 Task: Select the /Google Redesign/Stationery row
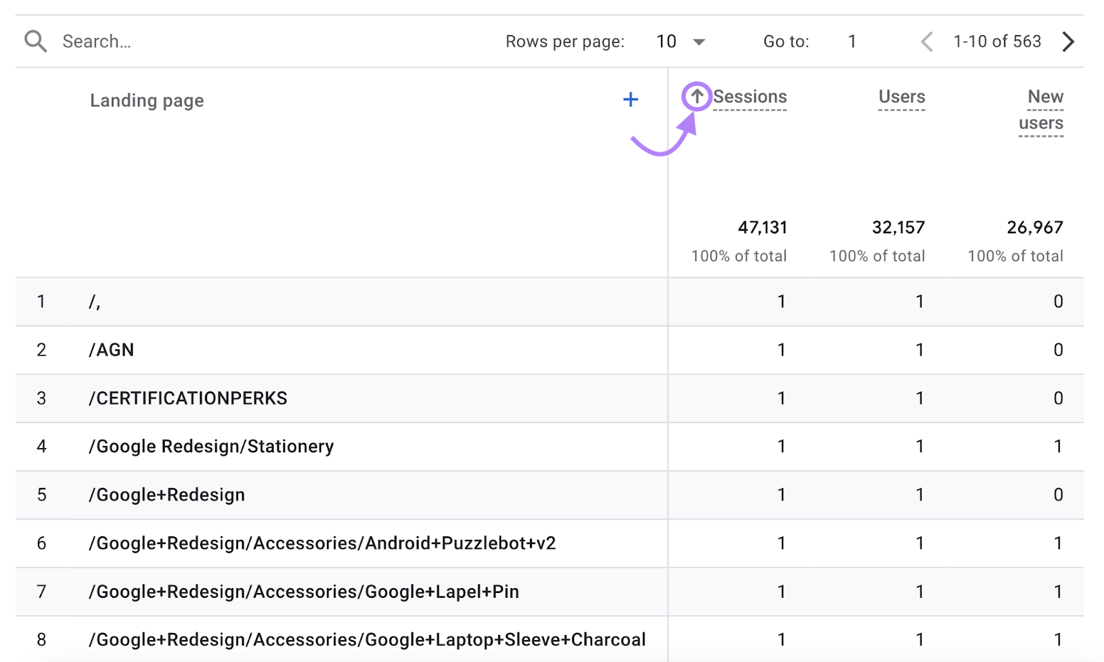(211, 447)
